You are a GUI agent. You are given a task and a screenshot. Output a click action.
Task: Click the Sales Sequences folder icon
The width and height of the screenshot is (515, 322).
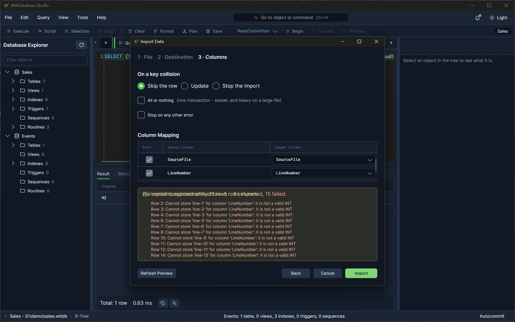23,118
